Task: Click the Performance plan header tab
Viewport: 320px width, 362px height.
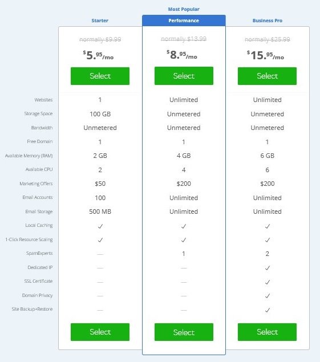Action: click(184, 21)
